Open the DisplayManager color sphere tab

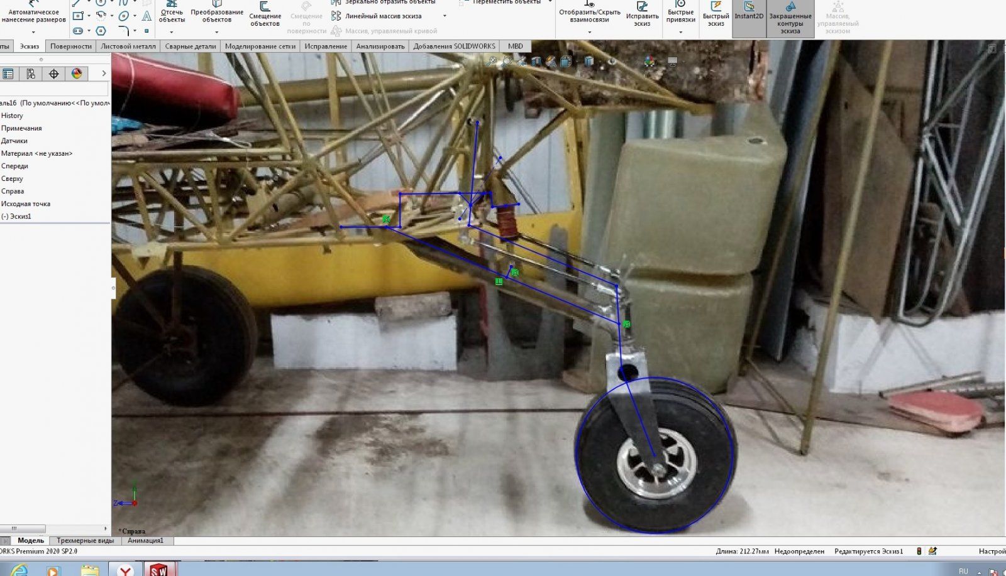[x=77, y=74]
